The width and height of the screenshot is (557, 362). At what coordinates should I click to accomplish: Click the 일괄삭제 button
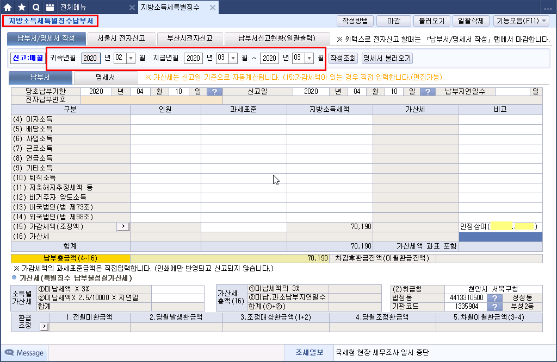pyautogui.click(x=471, y=21)
